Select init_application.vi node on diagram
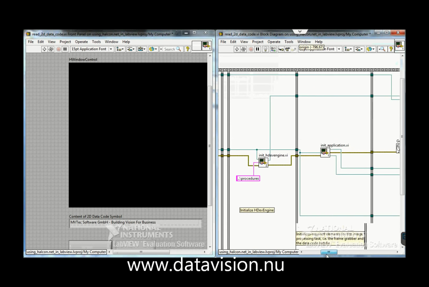This screenshot has height=287, width=429. (325, 153)
